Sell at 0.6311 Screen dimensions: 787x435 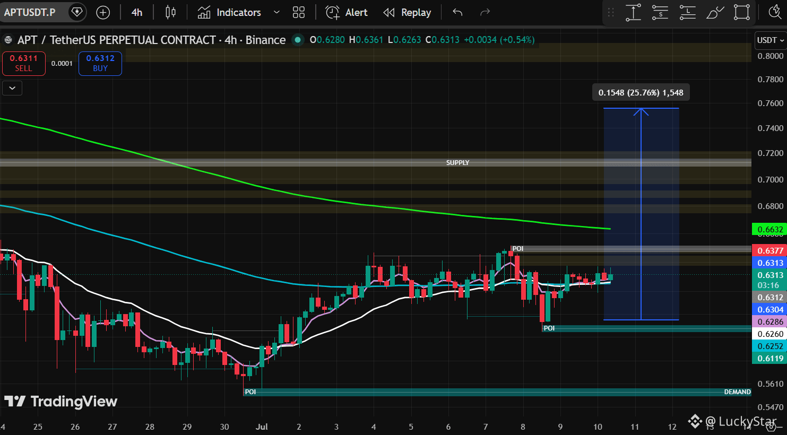coord(23,63)
